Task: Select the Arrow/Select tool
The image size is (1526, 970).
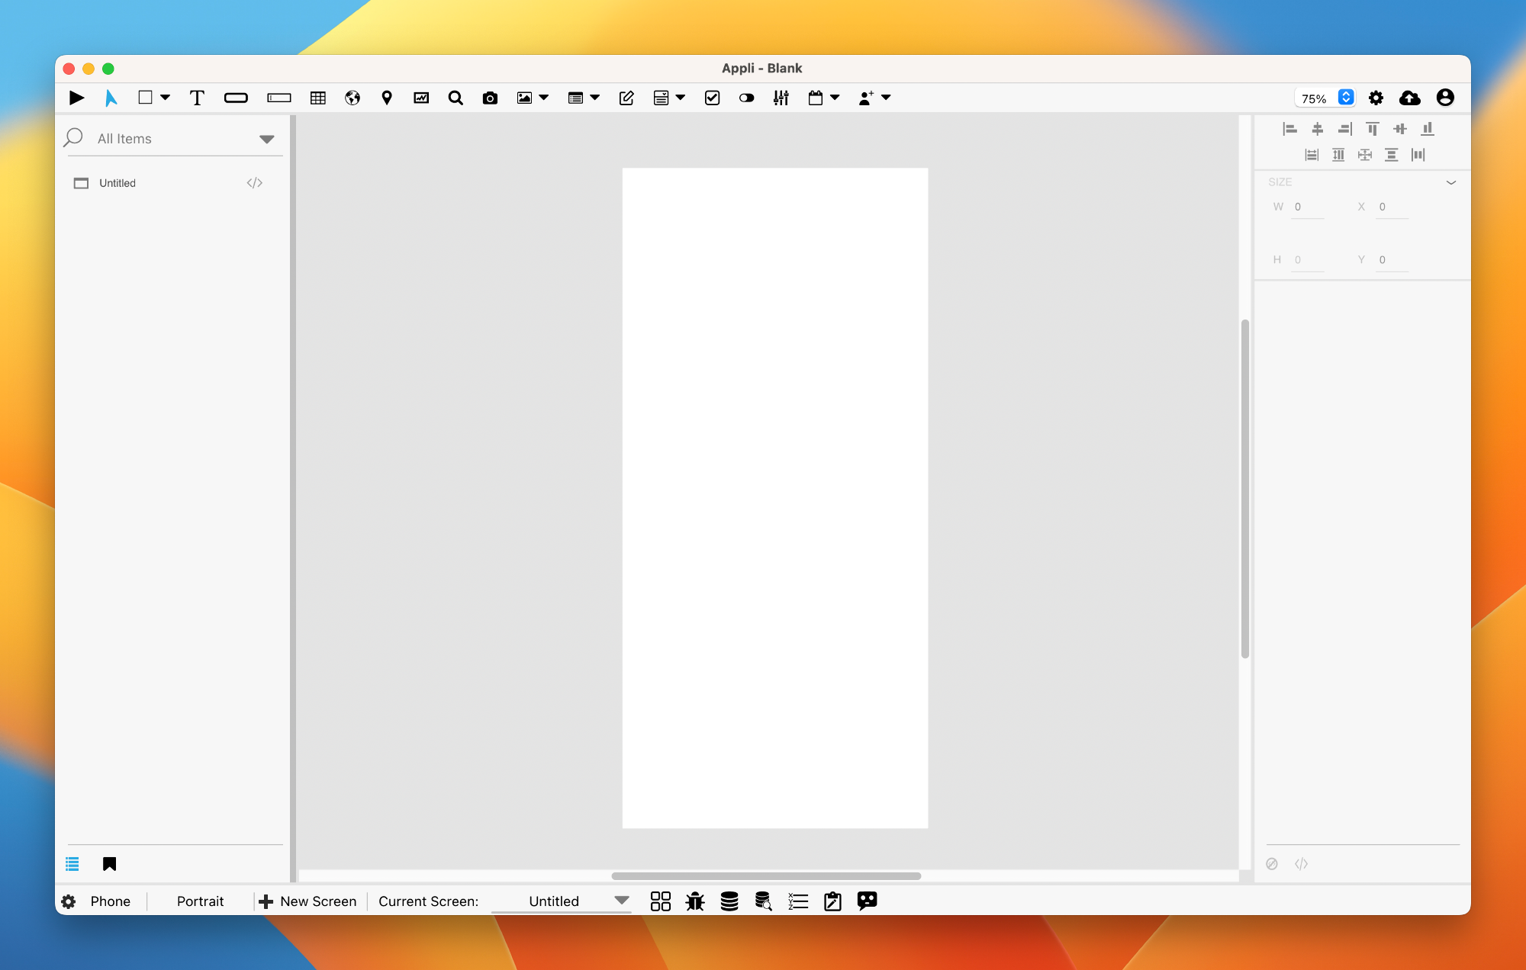Action: (x=110, y=98)
